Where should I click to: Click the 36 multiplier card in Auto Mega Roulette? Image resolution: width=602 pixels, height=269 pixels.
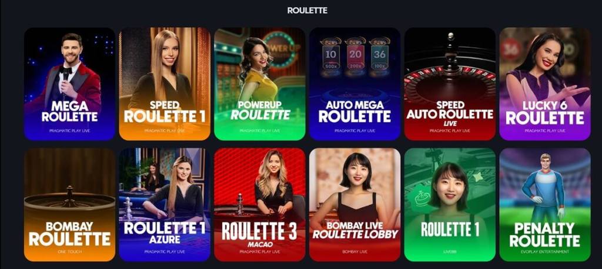pos(380,57)
